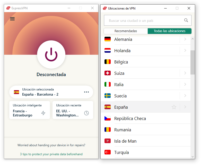Switch to the Recomendadas tab

click(126, 31)
